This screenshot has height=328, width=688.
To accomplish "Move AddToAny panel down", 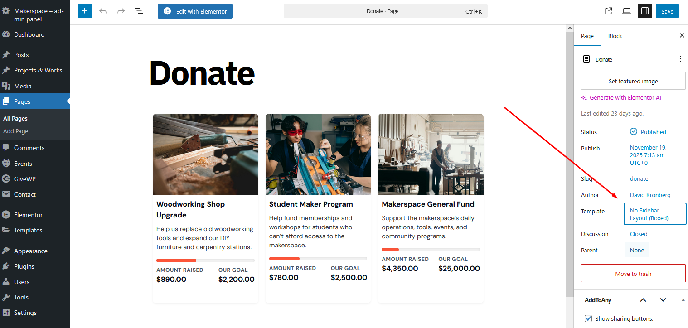I will coord(663,300).
